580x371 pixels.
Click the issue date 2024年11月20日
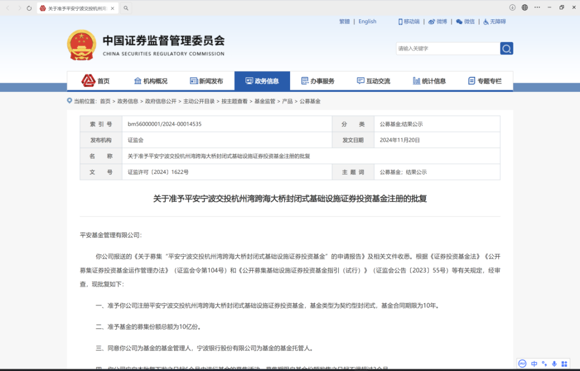(x=400, y=140)
